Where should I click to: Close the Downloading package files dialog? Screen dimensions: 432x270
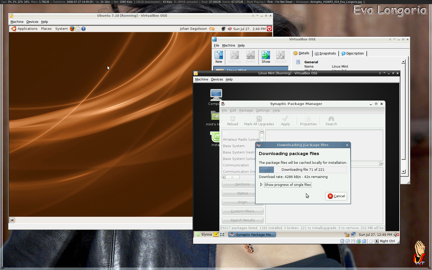[x=347, y=145]
